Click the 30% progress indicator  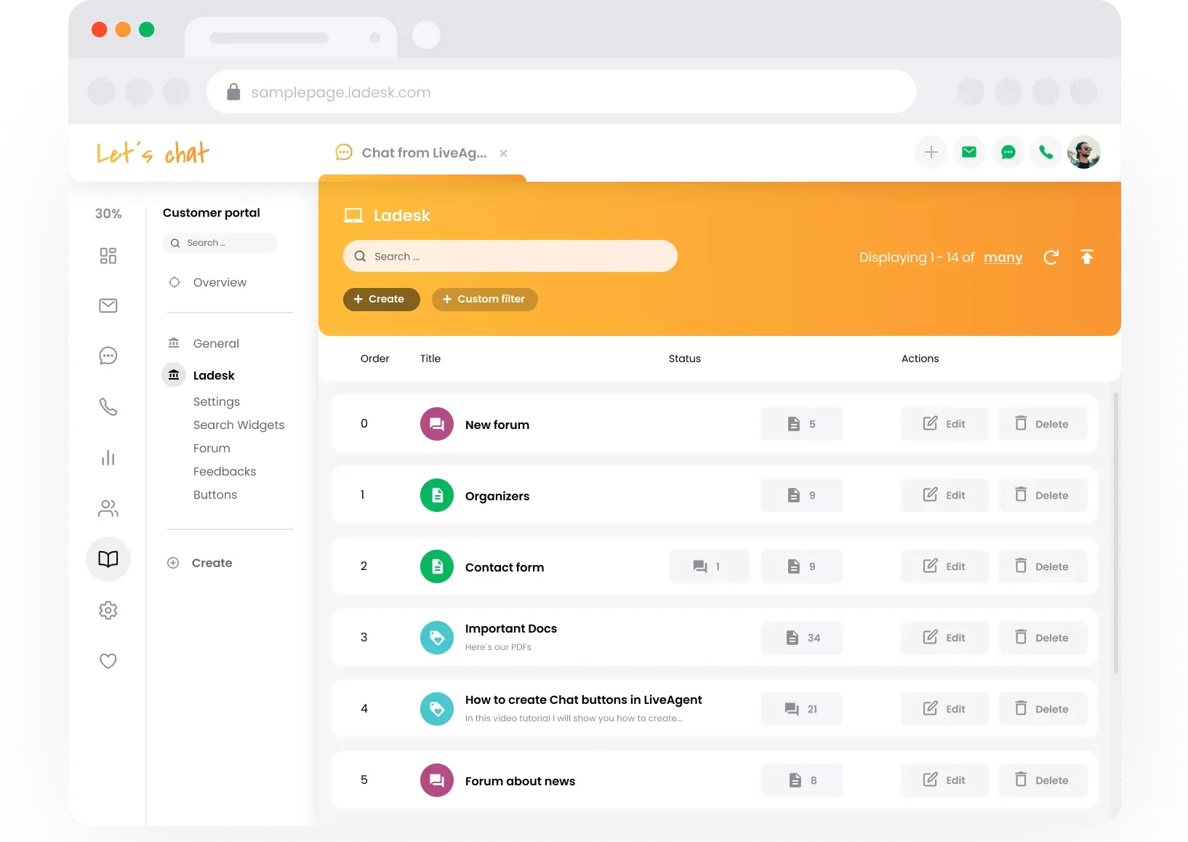[108, 214]
